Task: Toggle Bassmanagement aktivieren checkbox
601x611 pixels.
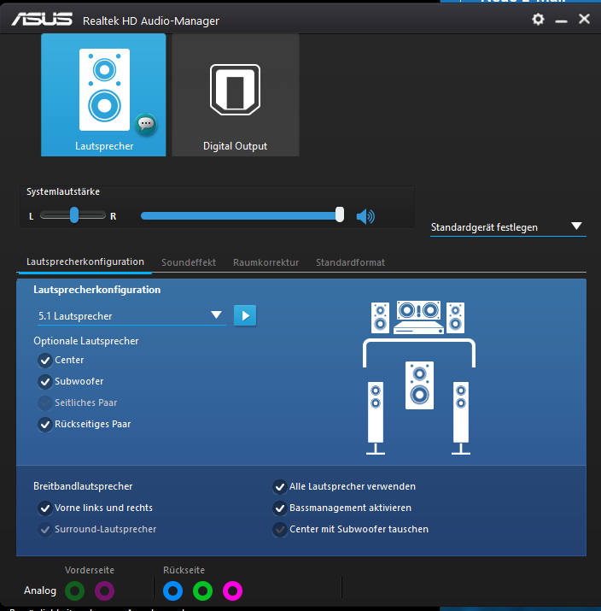Action: tap(280, 508)
